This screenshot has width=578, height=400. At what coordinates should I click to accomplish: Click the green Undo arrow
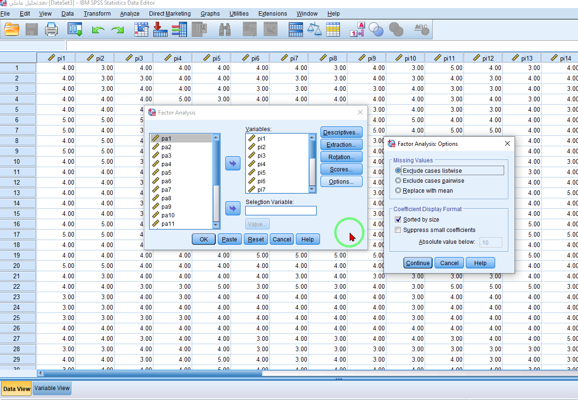pyautogui.click(x=98, y=30)
